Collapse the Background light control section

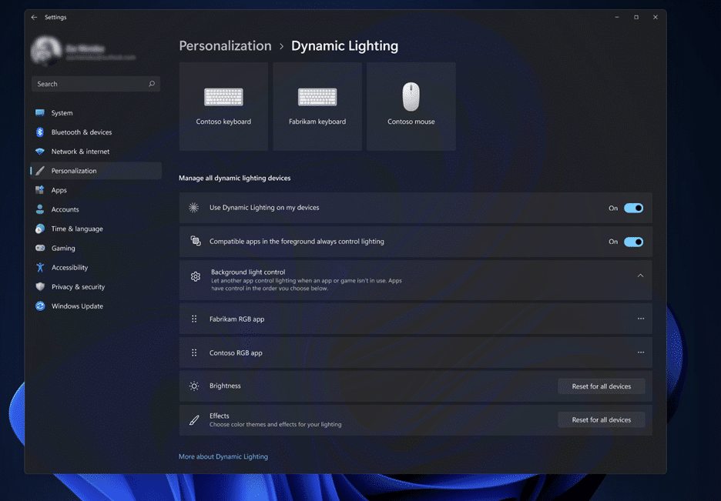click(640, 276)
